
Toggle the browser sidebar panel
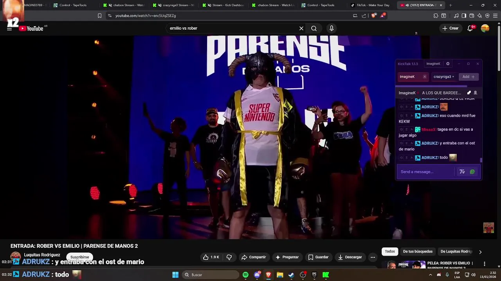[464, 16]
